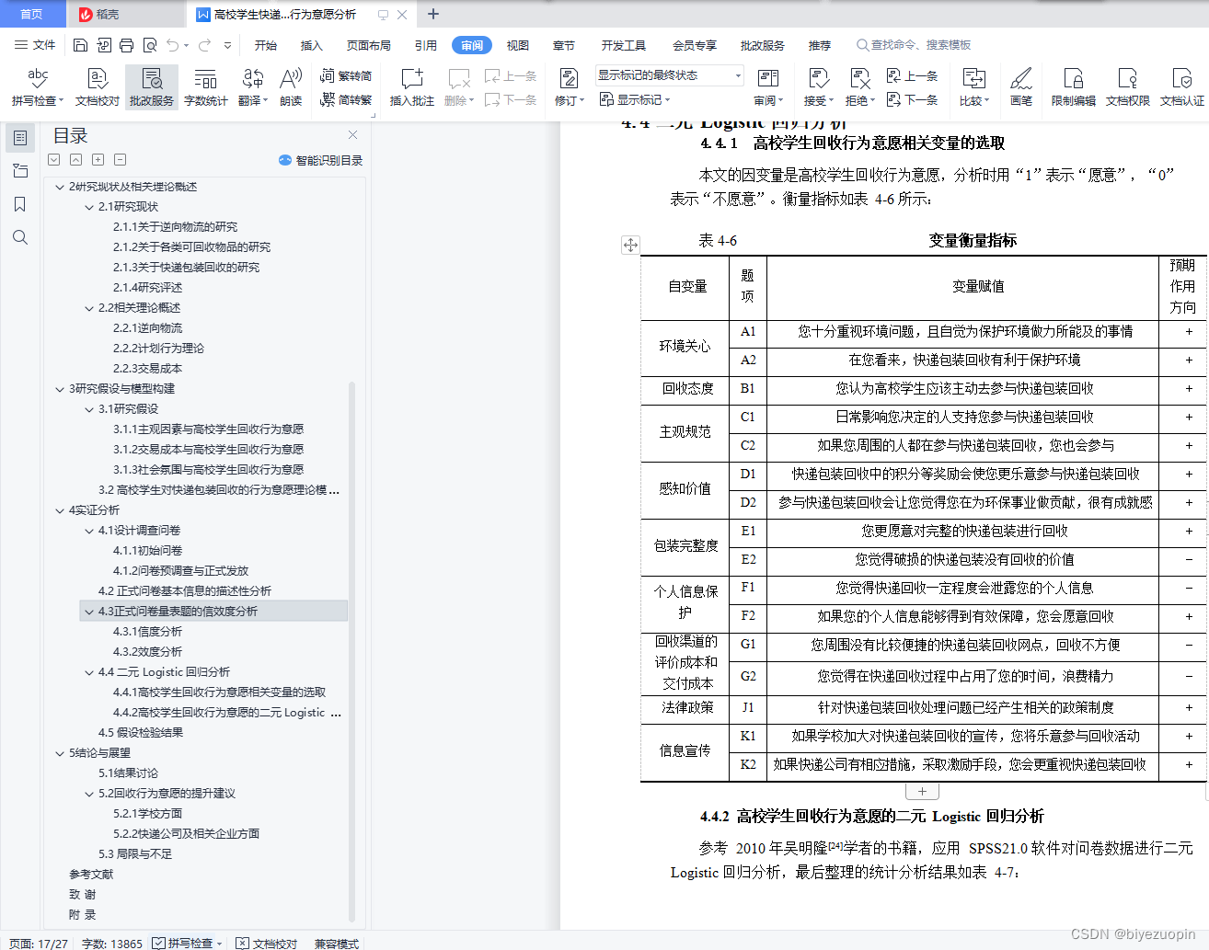Toggle document proofreading in status bar
Viewport: 1209px width, 950px height.
point(267,943)
